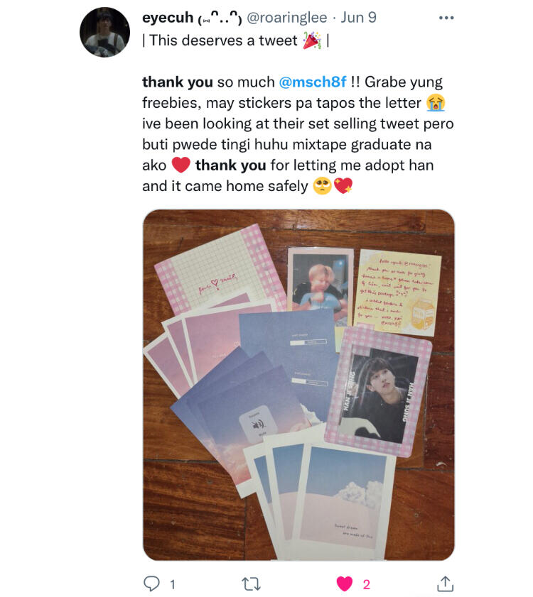Click the reply count 1
533x597 pixels.
172,584
